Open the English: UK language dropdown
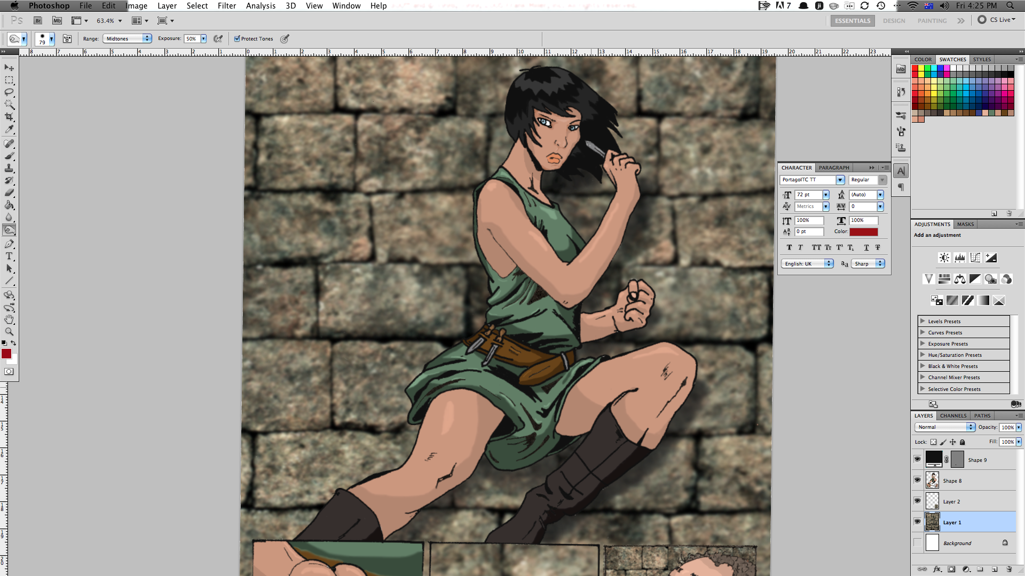This screenshot has height=576, width=1025. click(807, 263)
